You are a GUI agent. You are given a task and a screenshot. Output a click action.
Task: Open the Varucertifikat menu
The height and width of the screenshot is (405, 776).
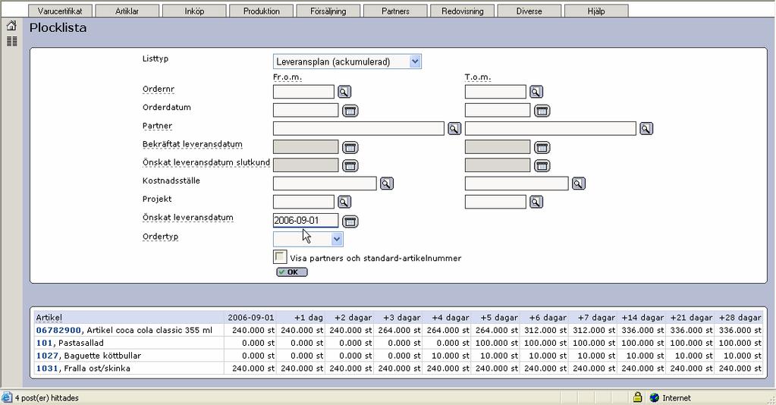(x=60, y=11)
